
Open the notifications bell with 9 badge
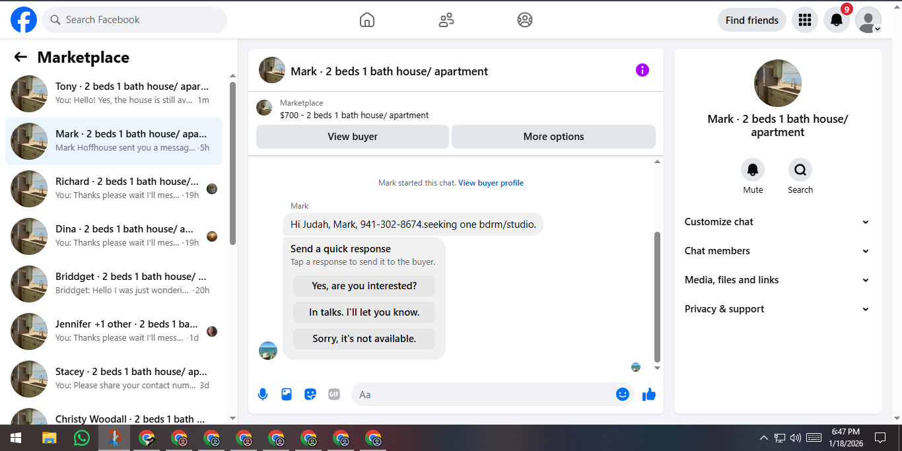point(837,20)
